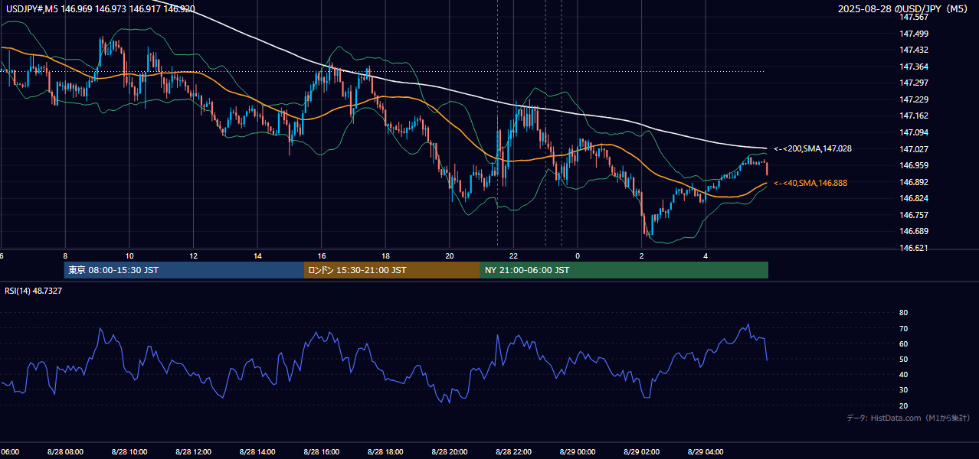979x459 pixels.
Task: Click the 8/28 12:00 time axis label
Action: tap(193, 451)
